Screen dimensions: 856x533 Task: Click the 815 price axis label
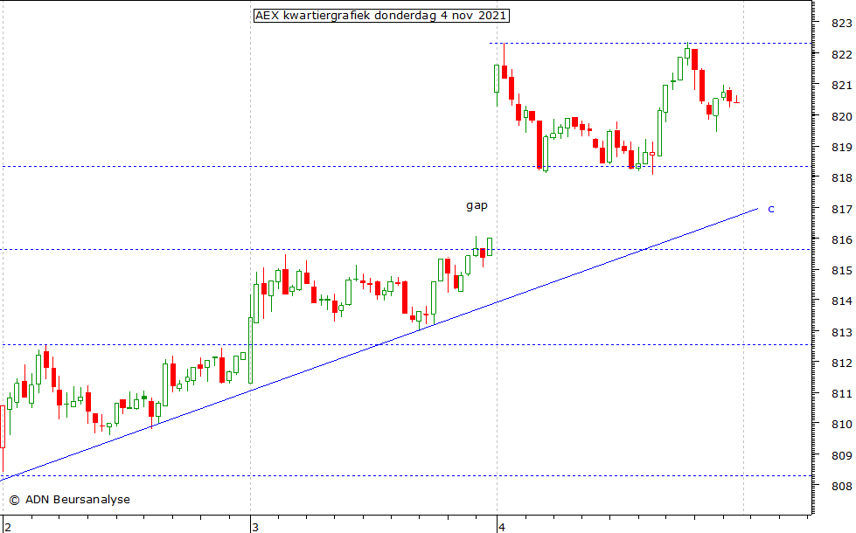pos(841,271)
